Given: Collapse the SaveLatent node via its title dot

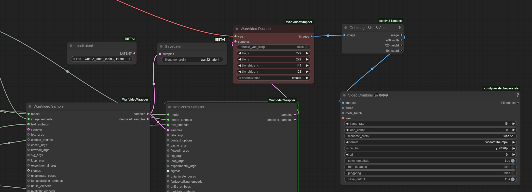Looking at the screenshot, I should [x=161, y=46].
